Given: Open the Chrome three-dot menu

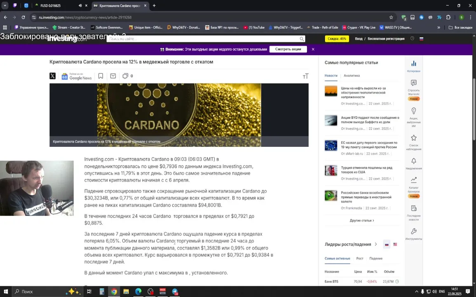Looking at the screenshot, I should [471, 17].
